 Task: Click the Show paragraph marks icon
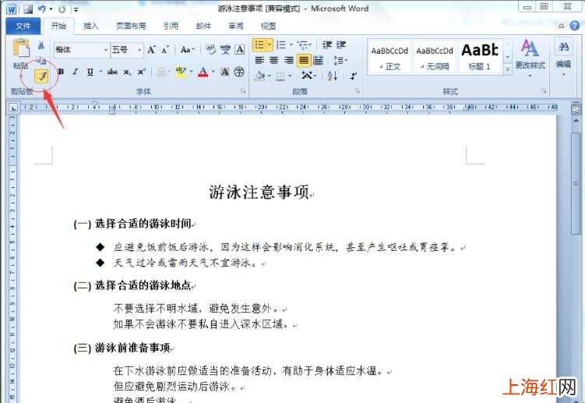pyautogui.click(x=354, y=76)
